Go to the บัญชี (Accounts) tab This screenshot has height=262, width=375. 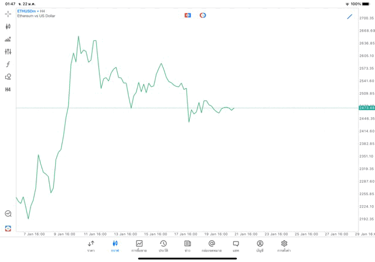point(260,246)
